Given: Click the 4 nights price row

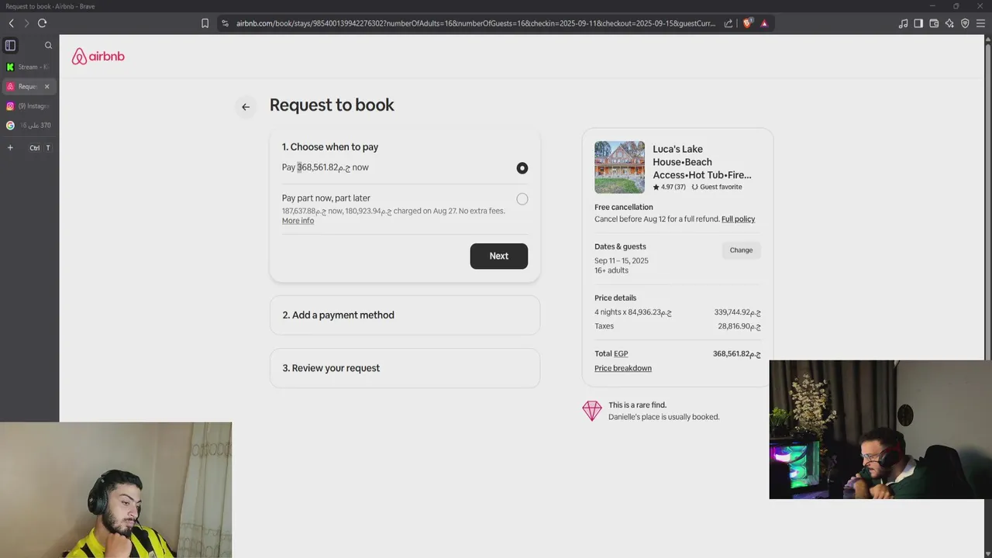Looking at the screenshot, I should tap(677, 313).
